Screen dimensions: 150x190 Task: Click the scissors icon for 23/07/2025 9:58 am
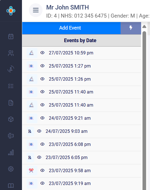(32, 170)
